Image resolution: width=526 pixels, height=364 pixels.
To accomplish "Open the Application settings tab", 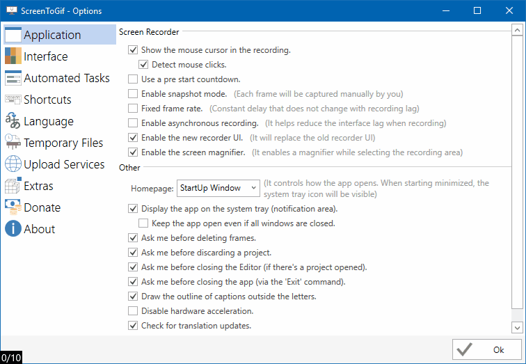I will point(60,35).
